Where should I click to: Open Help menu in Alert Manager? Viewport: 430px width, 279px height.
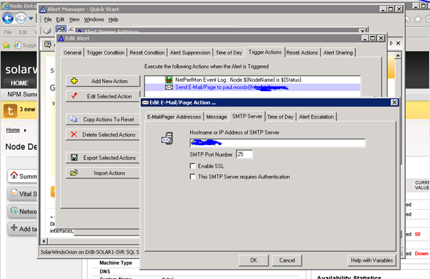point(113,19)
